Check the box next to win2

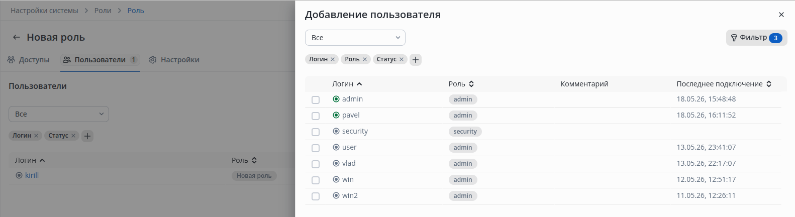click(316, 196)
